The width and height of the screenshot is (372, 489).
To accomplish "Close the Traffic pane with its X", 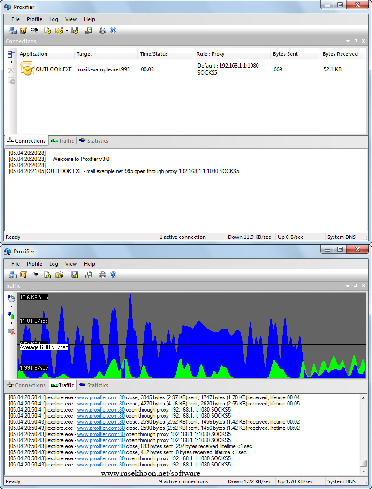I will pyautogui.click(x=364, y=286).
